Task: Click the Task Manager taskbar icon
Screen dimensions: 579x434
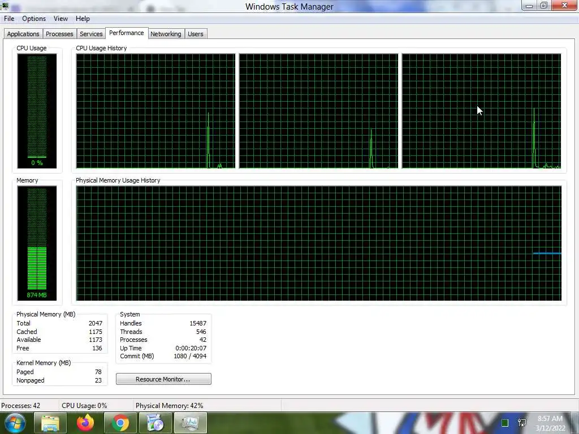Action: (x=190, y=423)
